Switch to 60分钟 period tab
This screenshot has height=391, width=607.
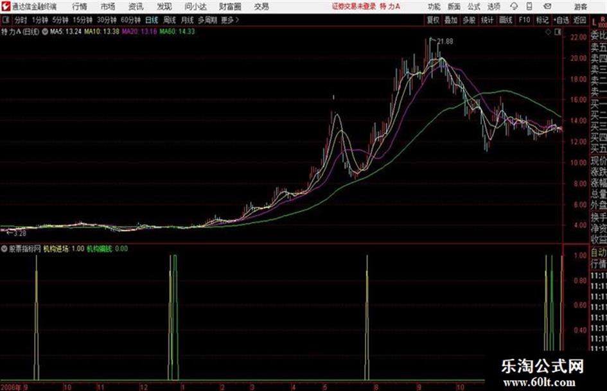tap(131, 20)
